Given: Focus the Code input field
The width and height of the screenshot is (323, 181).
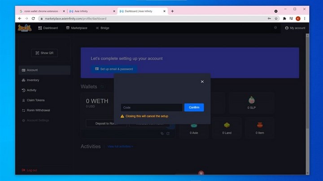Looking at the screenshot, I should pos(151,108).
